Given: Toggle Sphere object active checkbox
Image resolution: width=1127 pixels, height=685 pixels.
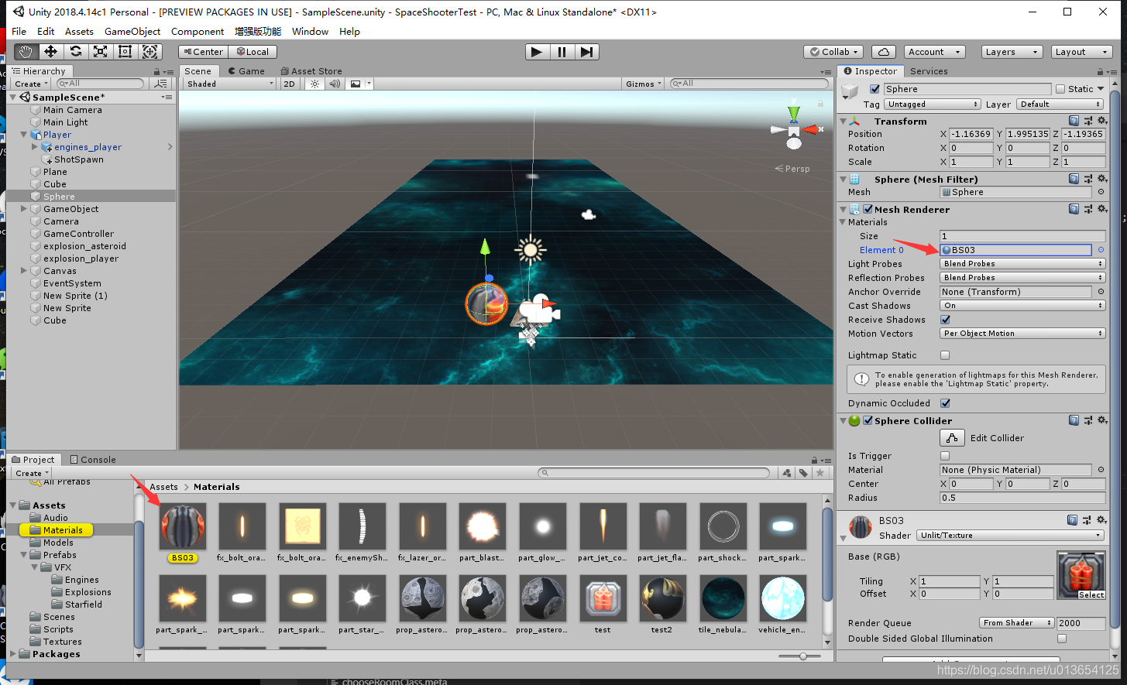Looking at the screenshot, I should (874, 89).
